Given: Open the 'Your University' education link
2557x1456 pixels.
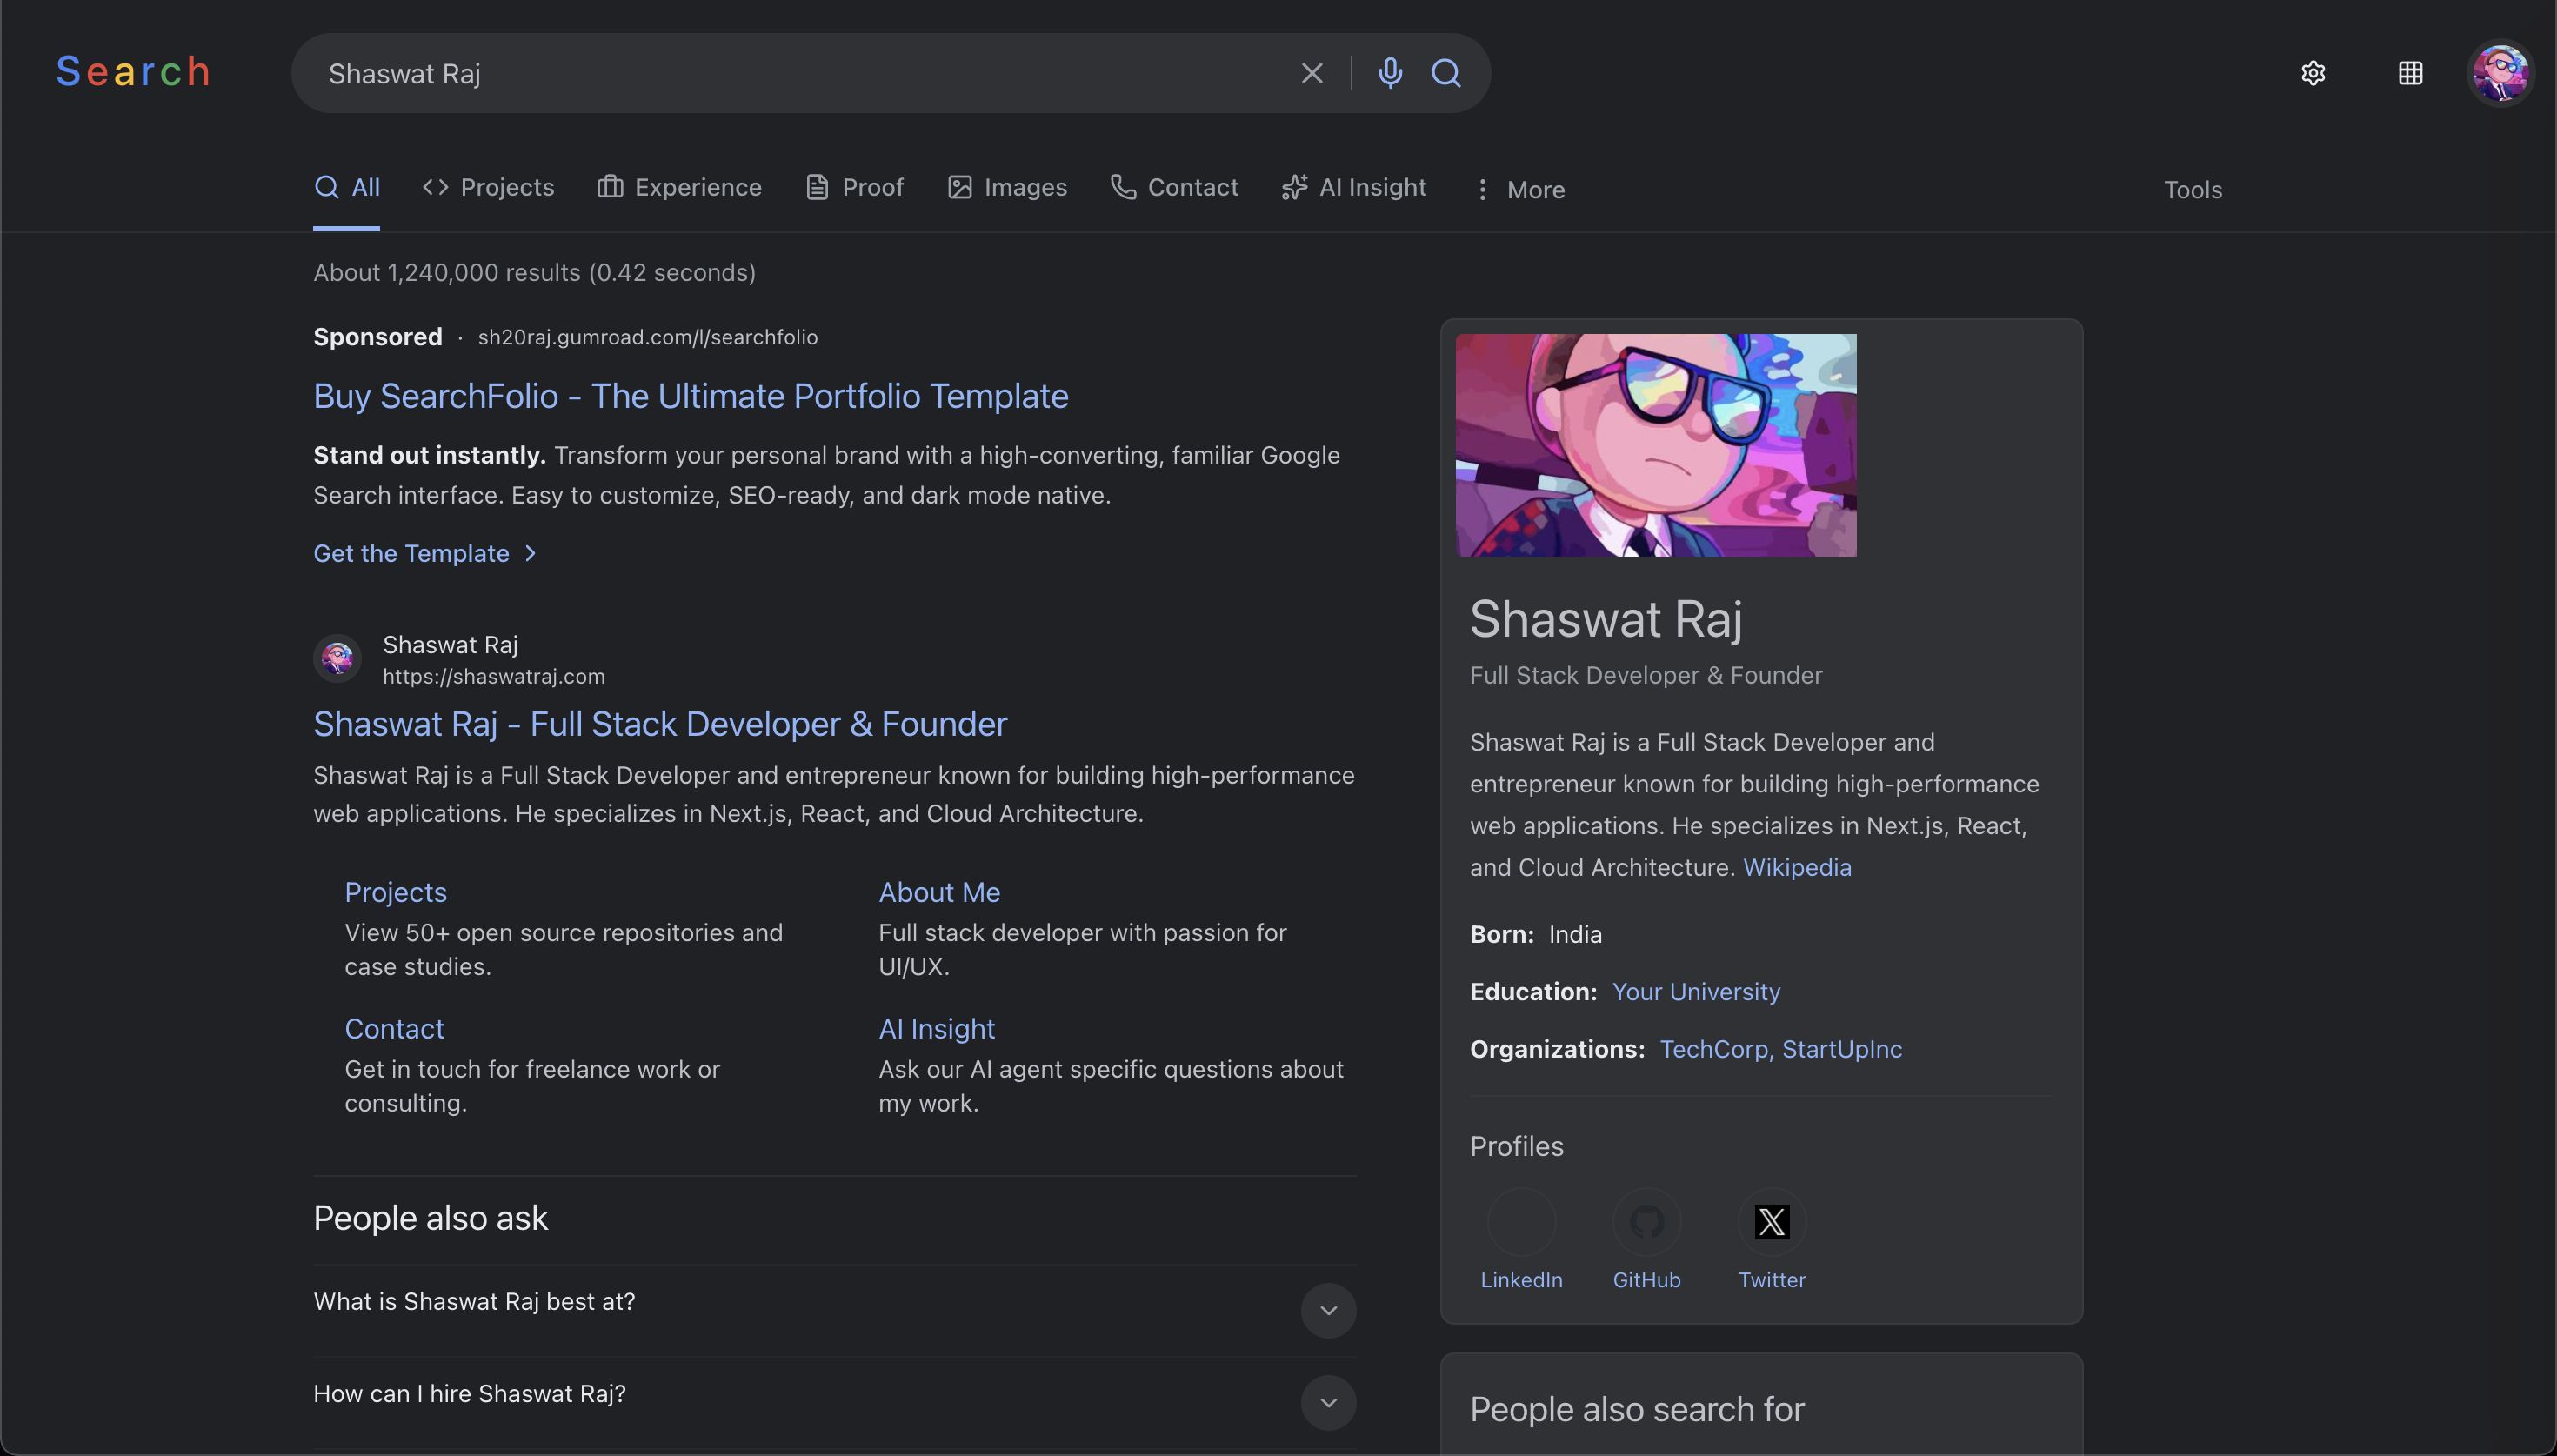Looking at the screenshot, I should tap(1695, 991).
